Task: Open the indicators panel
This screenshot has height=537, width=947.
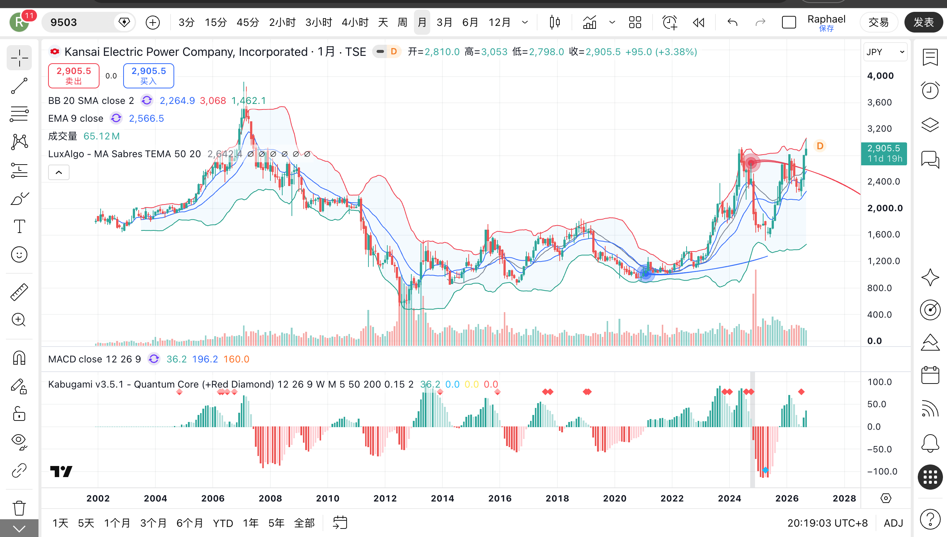Action: [x=590, y=23]
